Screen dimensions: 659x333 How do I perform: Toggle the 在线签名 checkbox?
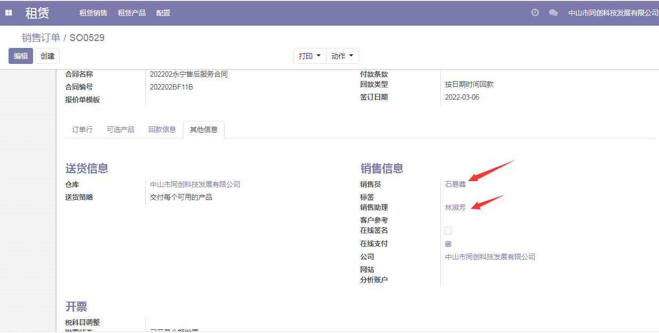click(448, 231)
